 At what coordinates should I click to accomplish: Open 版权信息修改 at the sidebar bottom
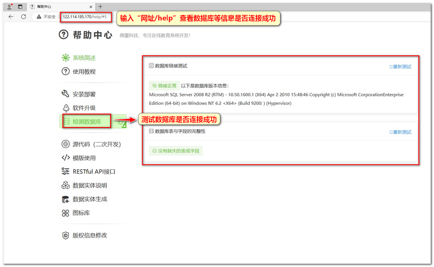89,235
